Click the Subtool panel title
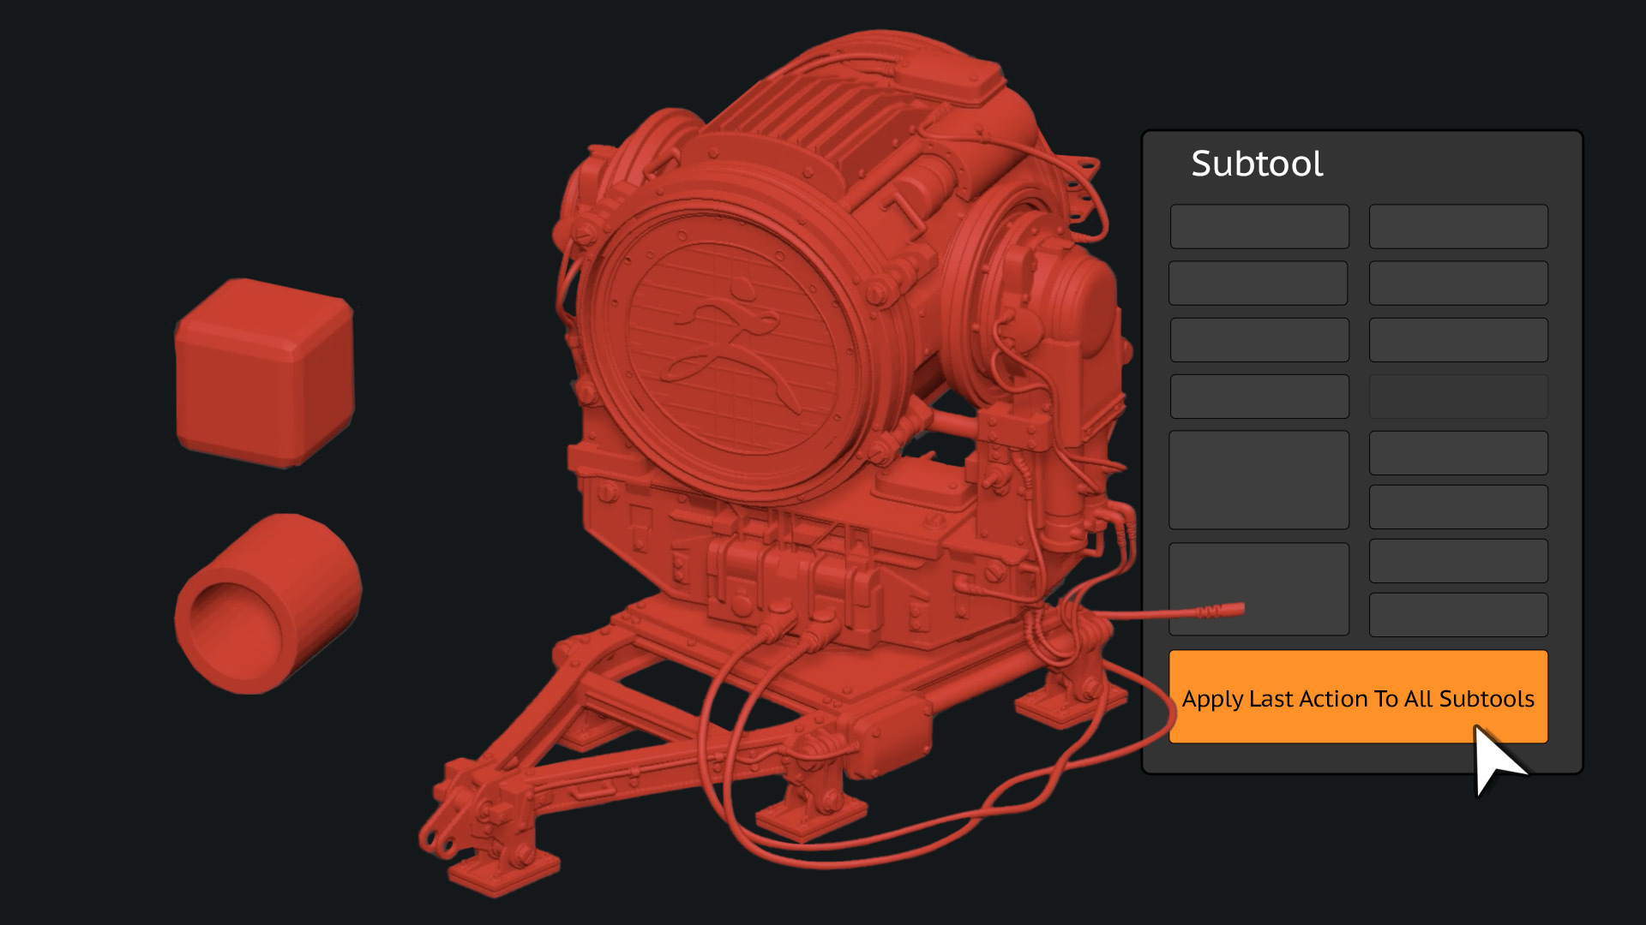Screen dimensions: 1646x925 coord(1257,164)
